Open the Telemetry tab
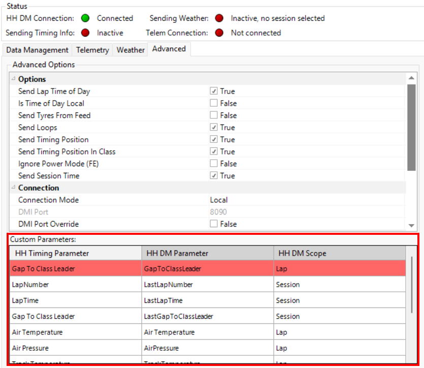The width and height of the screenshot is (424, 368). 92,50
